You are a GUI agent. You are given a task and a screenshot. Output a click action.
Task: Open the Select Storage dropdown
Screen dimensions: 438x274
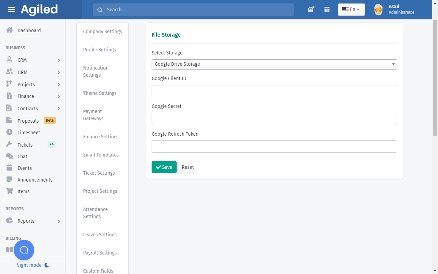(x=274, y=64)
